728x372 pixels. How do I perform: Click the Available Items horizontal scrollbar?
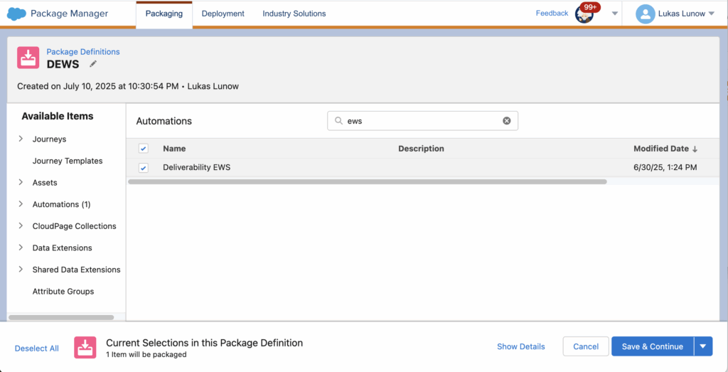point(61,317)
